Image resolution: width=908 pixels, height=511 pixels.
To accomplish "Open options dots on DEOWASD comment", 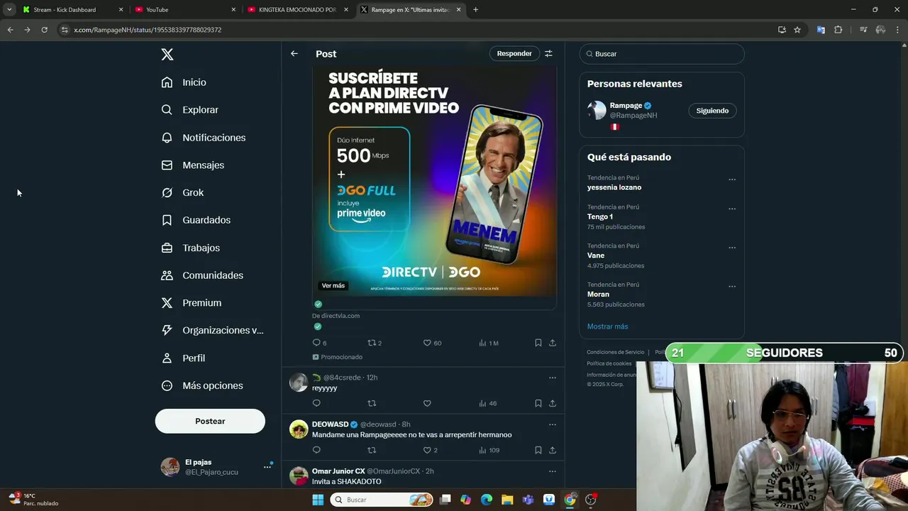I will pos(553,424).
